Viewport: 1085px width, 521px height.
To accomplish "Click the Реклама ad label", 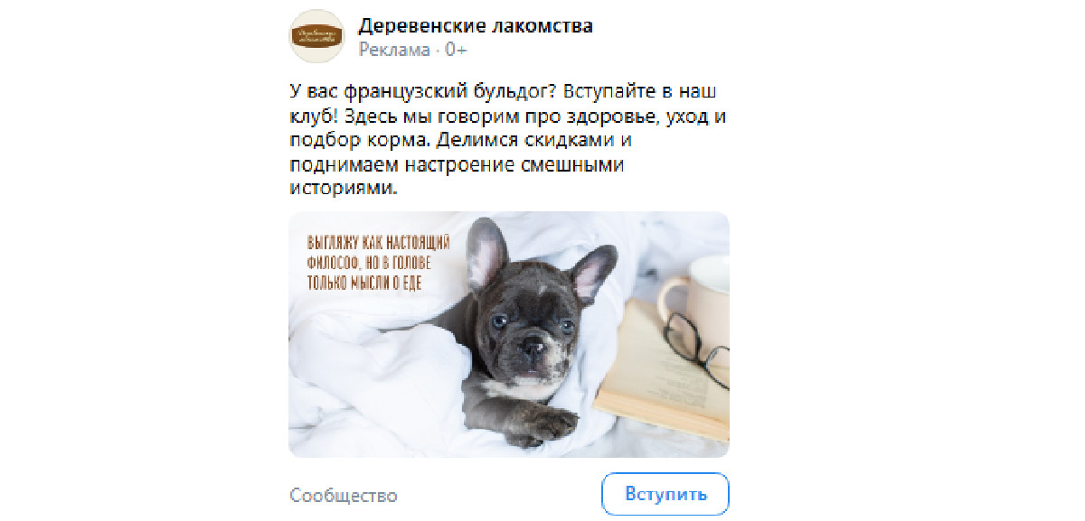I will pos(394,50).
